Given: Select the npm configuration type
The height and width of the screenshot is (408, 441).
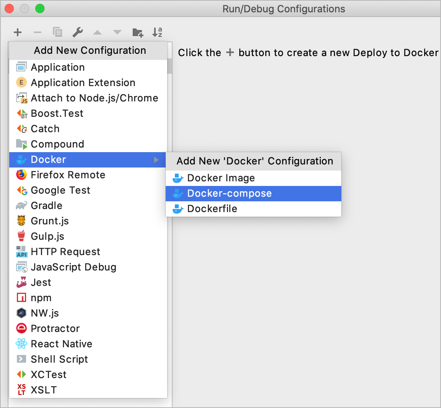Looking at the screenshot, I should [x=41, y=298].
